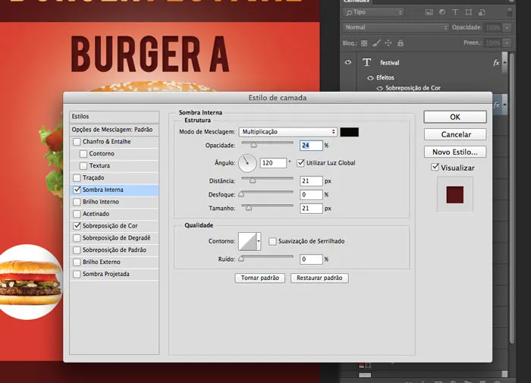The width and height of the screenshot is (531, 383).
Task: Click the Contorno curve thumbnail
Action: tap(247, 241)
